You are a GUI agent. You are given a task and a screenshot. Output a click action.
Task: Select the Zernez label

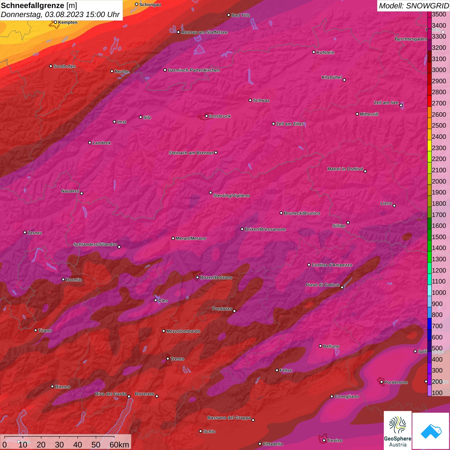coord(35,233)
